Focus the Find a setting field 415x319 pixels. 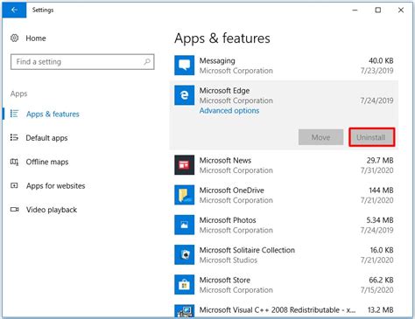(82, 62)
